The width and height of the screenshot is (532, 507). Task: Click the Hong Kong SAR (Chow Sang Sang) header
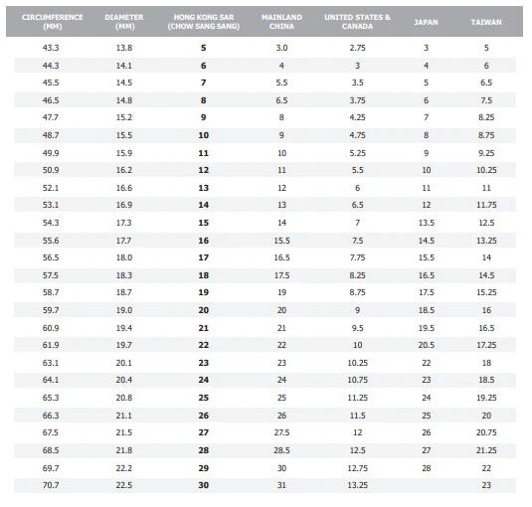coord(204,22)
